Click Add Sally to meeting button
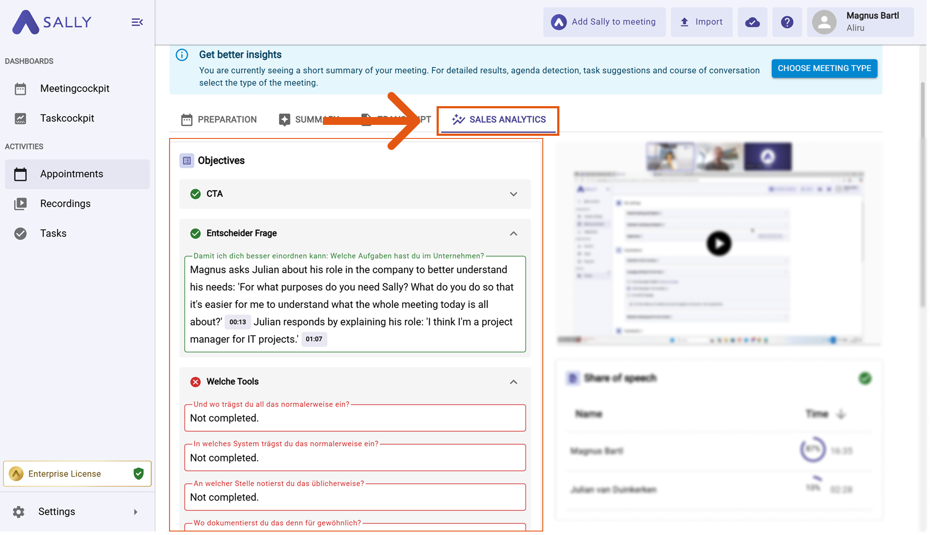Viewport: 930px width, 535px height. point(604,22)
